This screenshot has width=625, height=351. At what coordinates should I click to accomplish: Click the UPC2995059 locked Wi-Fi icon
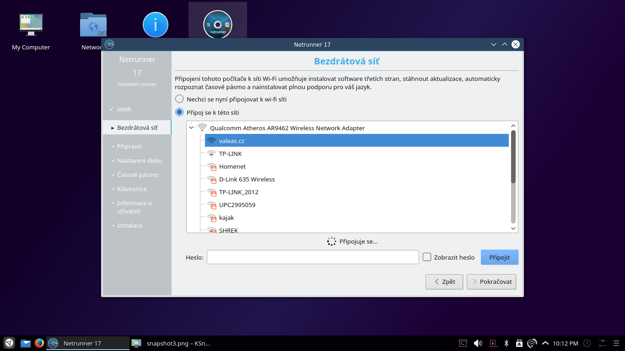pos(211,205)
